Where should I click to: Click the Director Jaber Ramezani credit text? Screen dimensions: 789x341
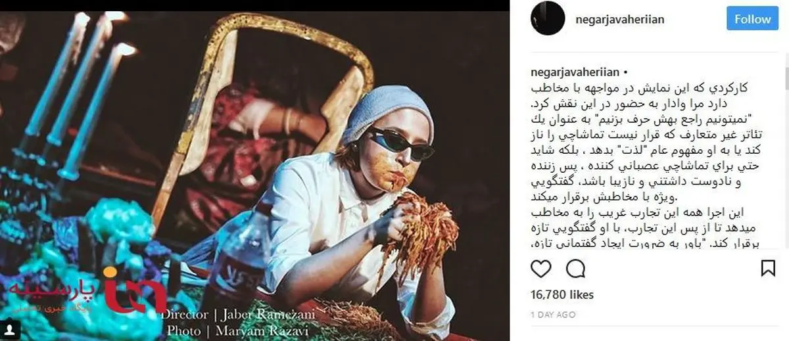click(x=239, y=315)
